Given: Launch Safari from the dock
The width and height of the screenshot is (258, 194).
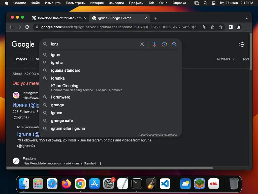Looking at the screenshot, I should pyautogui.click(x=52, y=184).
